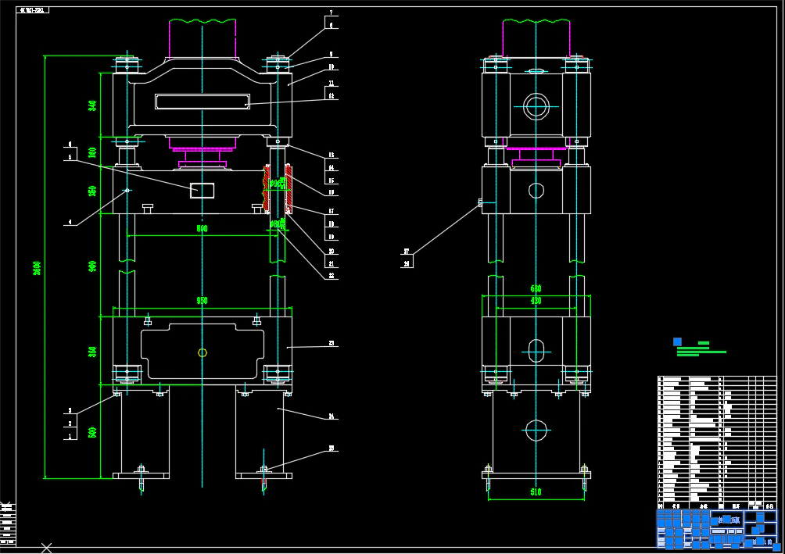Click part balloon number 1

coord(70,436)
